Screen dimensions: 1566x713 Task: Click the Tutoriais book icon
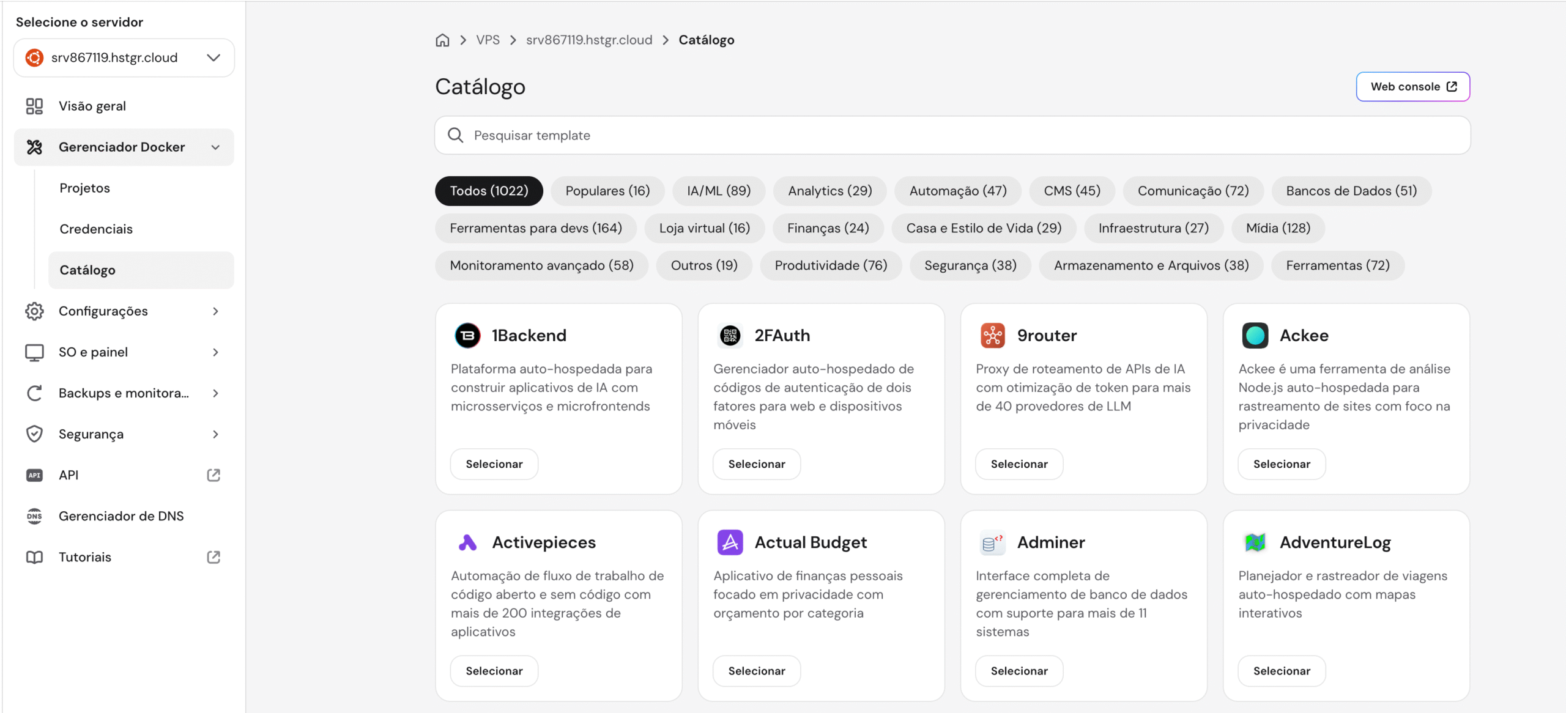coord(34,557)
